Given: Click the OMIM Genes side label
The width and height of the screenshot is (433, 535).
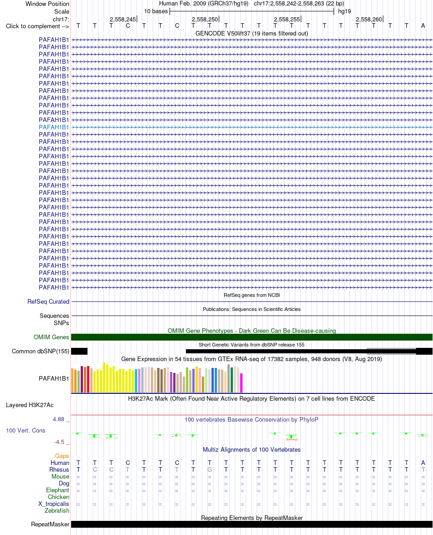Looking at the screenshot, I should pyautogui.click(x=51, y=337).
